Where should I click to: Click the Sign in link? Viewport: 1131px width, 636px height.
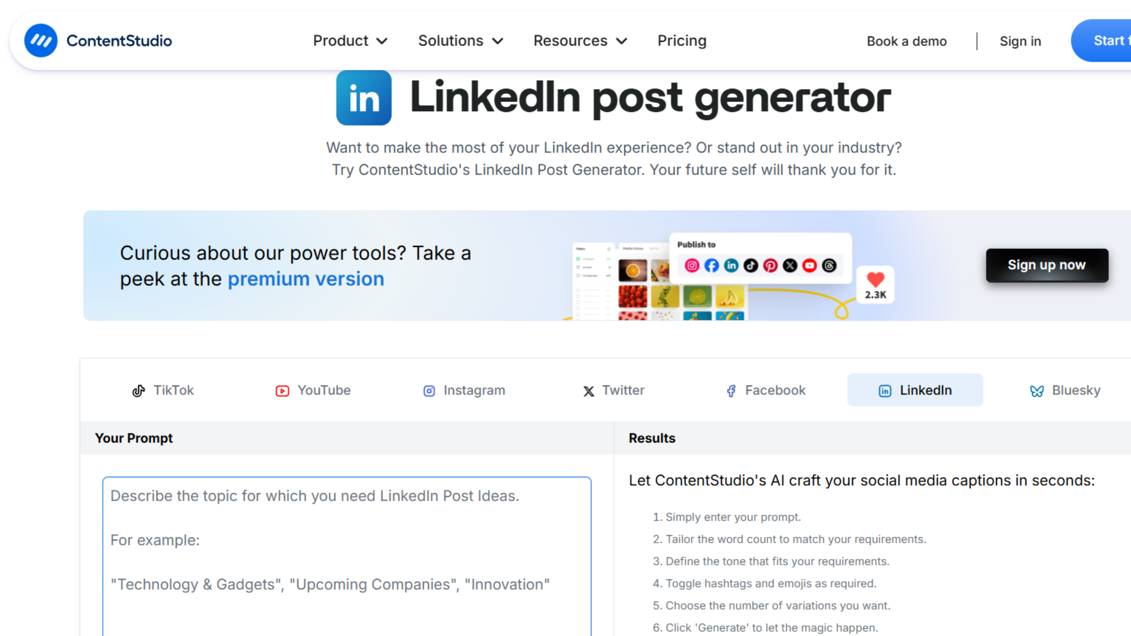1020,40
